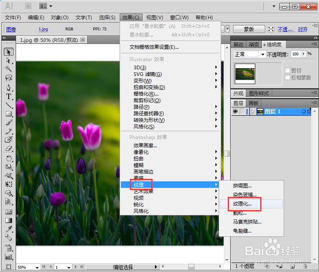Click the opacity value field 100
Viewport: 319px width, 272px height.
click(x=296, y=54)
